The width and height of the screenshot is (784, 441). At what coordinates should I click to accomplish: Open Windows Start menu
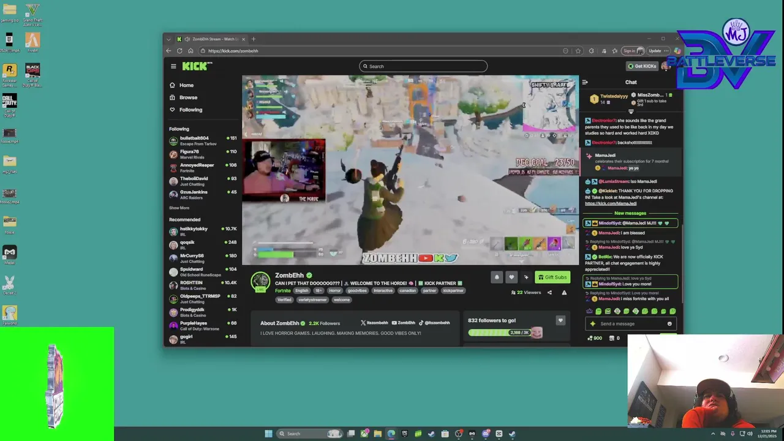pos(268,434)
